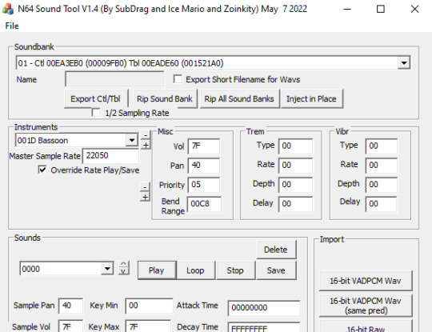Click the sound spinner up arrow
This screenshot has height=332, width=432.
click(123, 265)
